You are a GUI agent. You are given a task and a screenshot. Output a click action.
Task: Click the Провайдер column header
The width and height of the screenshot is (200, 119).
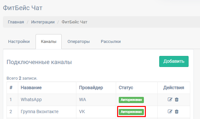91,87
